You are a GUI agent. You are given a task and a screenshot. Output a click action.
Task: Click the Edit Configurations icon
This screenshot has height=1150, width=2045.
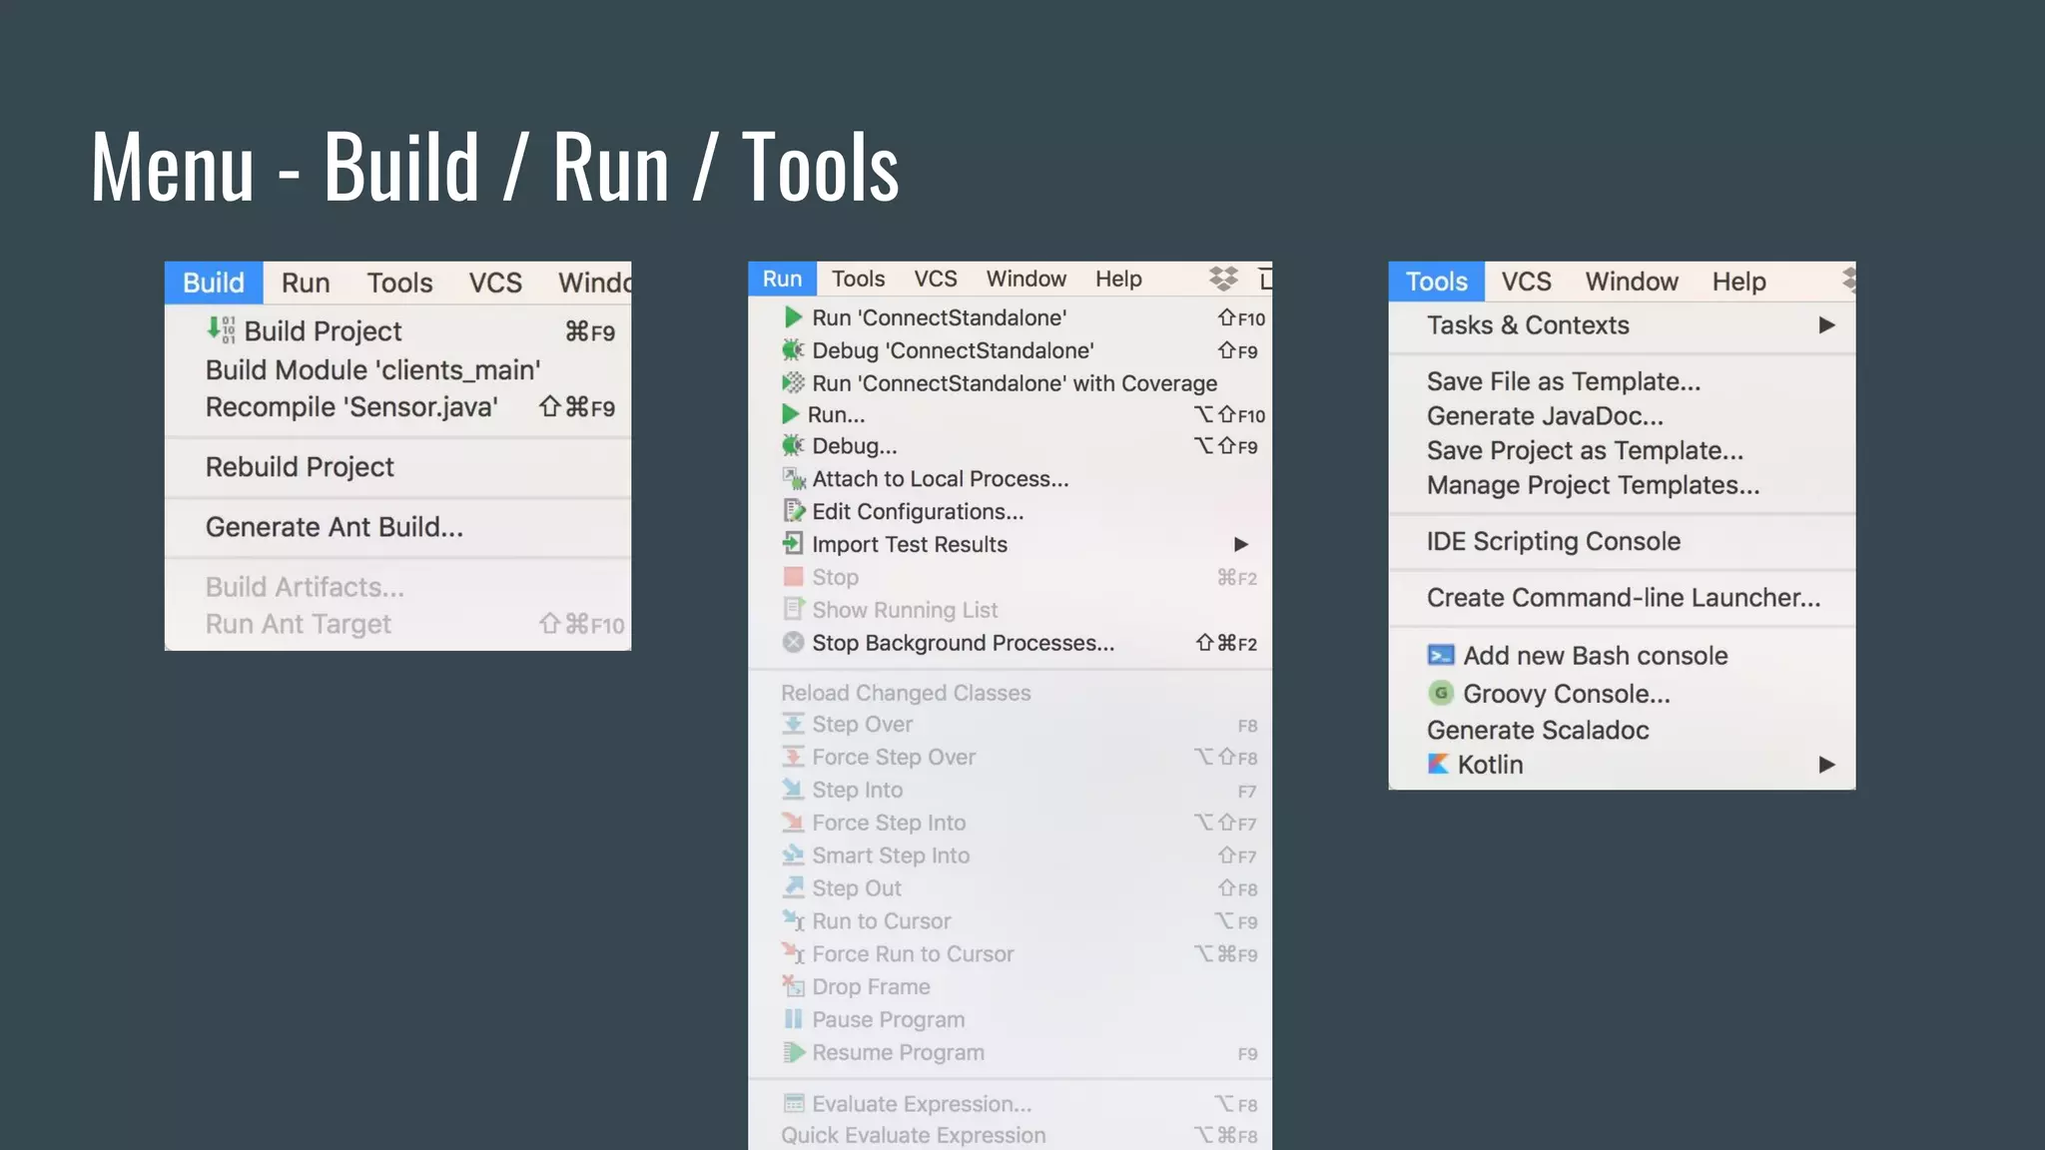[794, 511]
